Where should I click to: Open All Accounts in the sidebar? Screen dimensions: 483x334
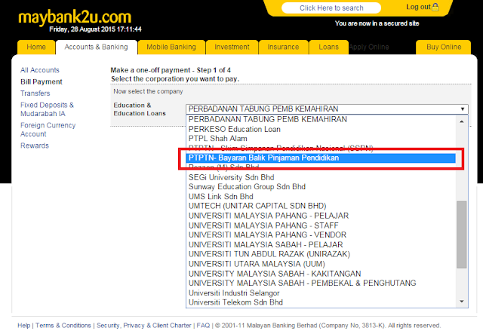coord(40,70)
